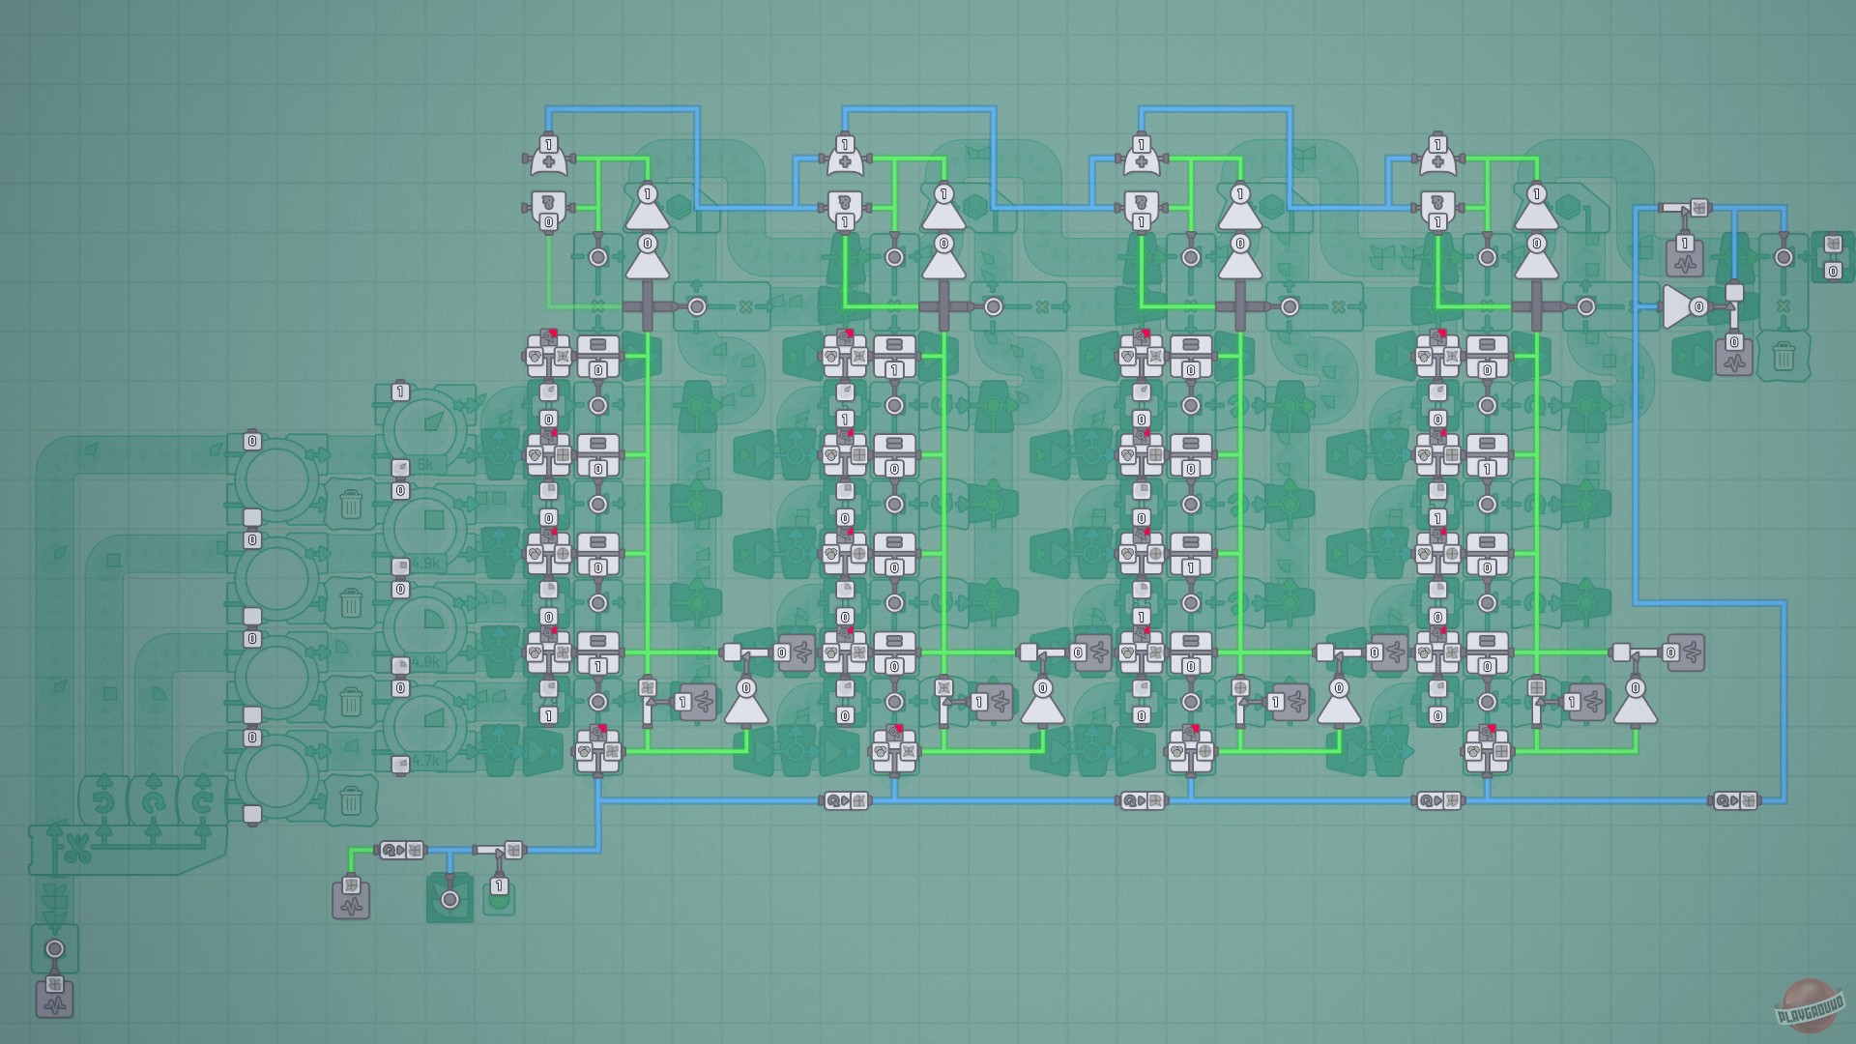Click signal producer below the right-pointing gate
This screenshot has height=1044, width=1856.
(x=1734, y=354)
